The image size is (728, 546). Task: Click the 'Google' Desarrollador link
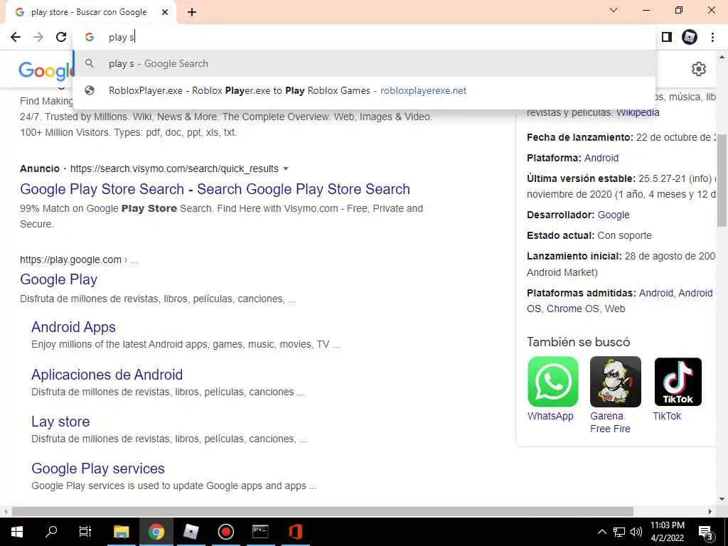pyautogui.click(x=614, y=215)
